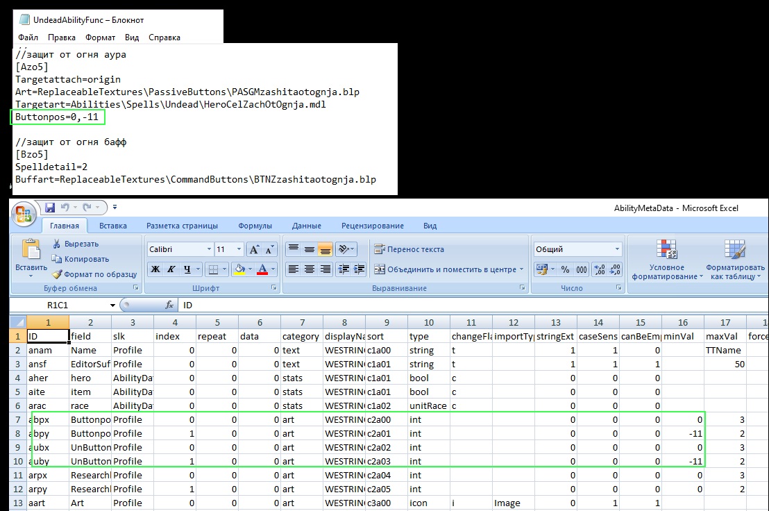Image resolution: width=769 pixels, height=511 pixels.
Task: Open the Office button menu
Action: pos(24,215)
